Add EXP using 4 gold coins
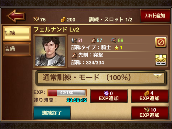 150,96
